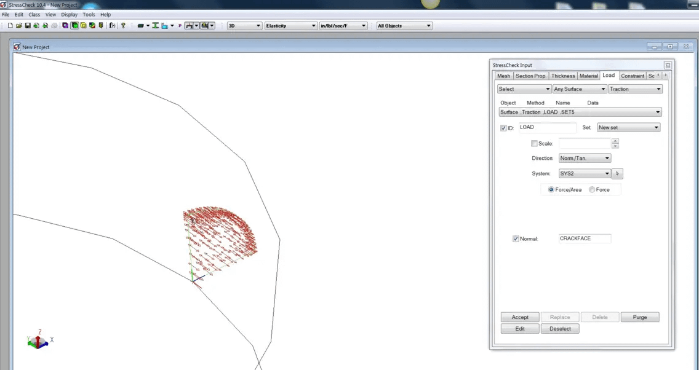
Task: Open the Direction Norm/Tan dropdown
Action: [584, 158]
